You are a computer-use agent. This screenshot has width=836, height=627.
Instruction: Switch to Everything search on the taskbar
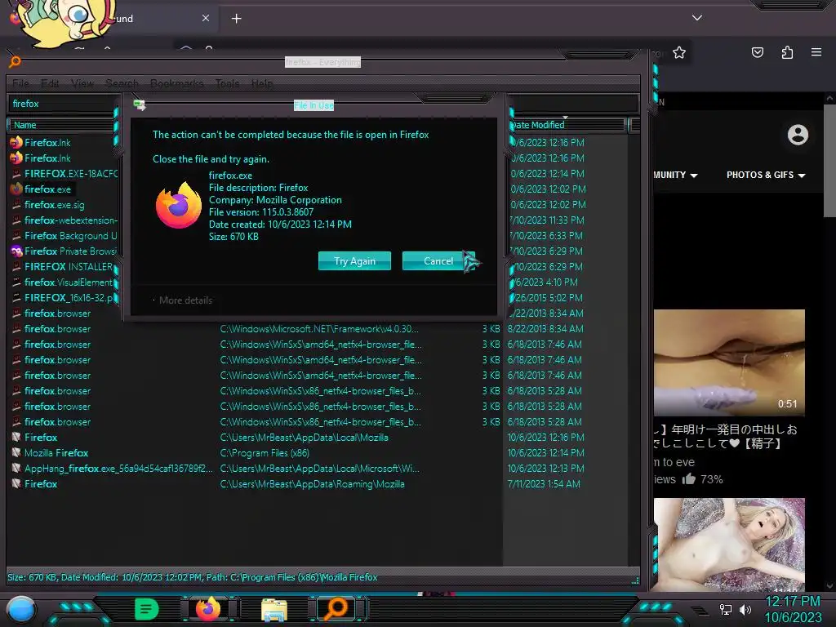pos(336,609)
